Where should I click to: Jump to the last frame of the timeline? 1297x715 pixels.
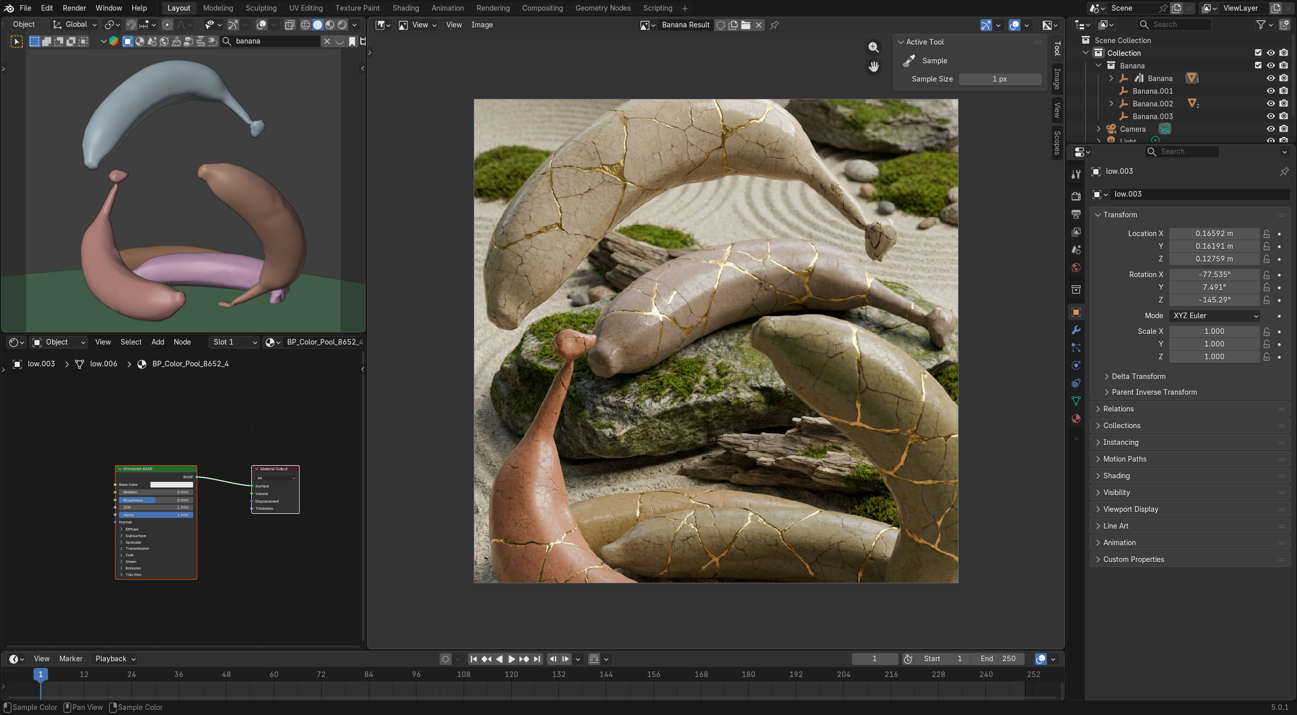pos(537,659)
